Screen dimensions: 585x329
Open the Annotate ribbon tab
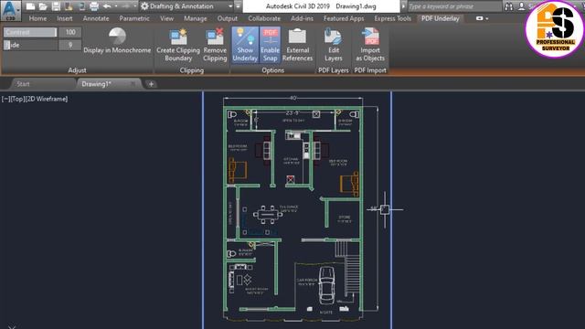(96, 18)
